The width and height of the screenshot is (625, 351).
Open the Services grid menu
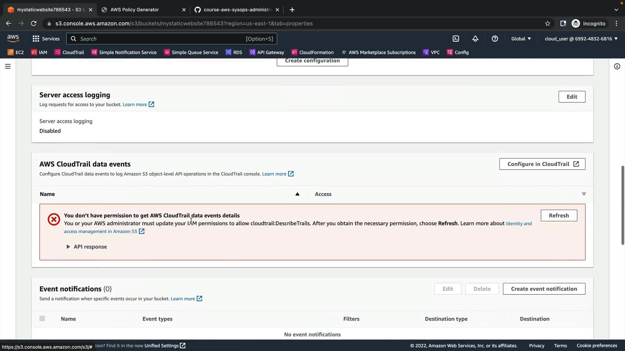click(46, 39)
